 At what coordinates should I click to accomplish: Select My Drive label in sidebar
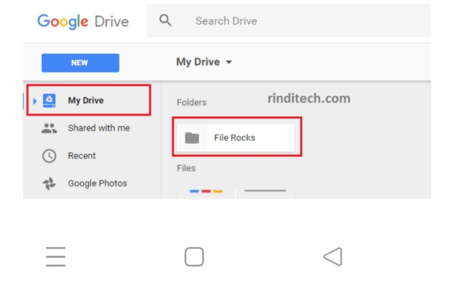pyautogui.click(x=85, y=100)
